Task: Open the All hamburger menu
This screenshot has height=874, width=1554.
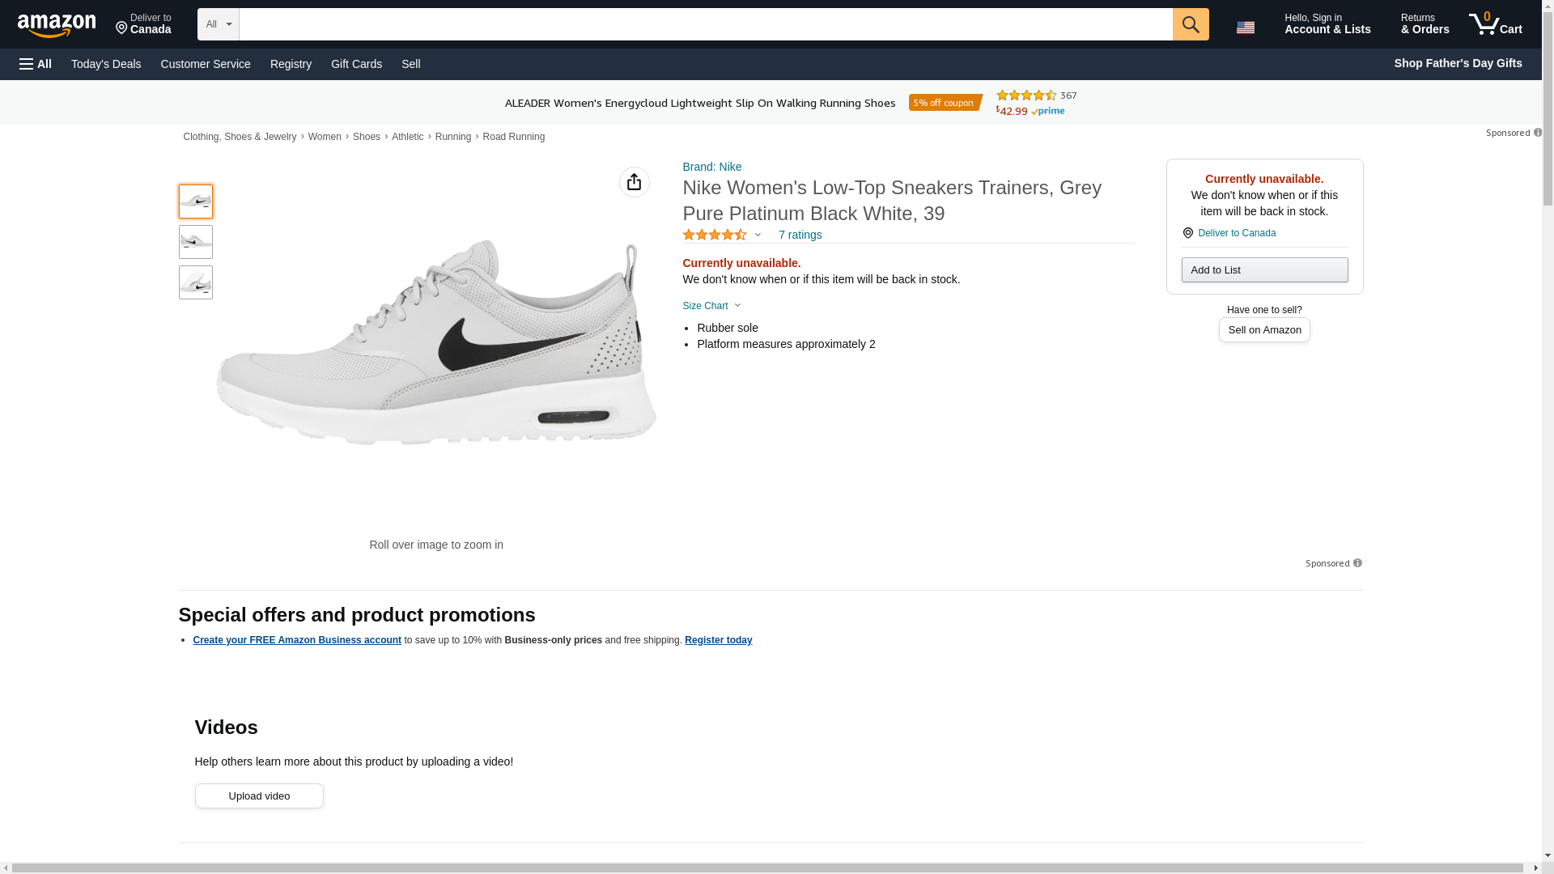Action: pyautogui.click(x=36, y=64)
